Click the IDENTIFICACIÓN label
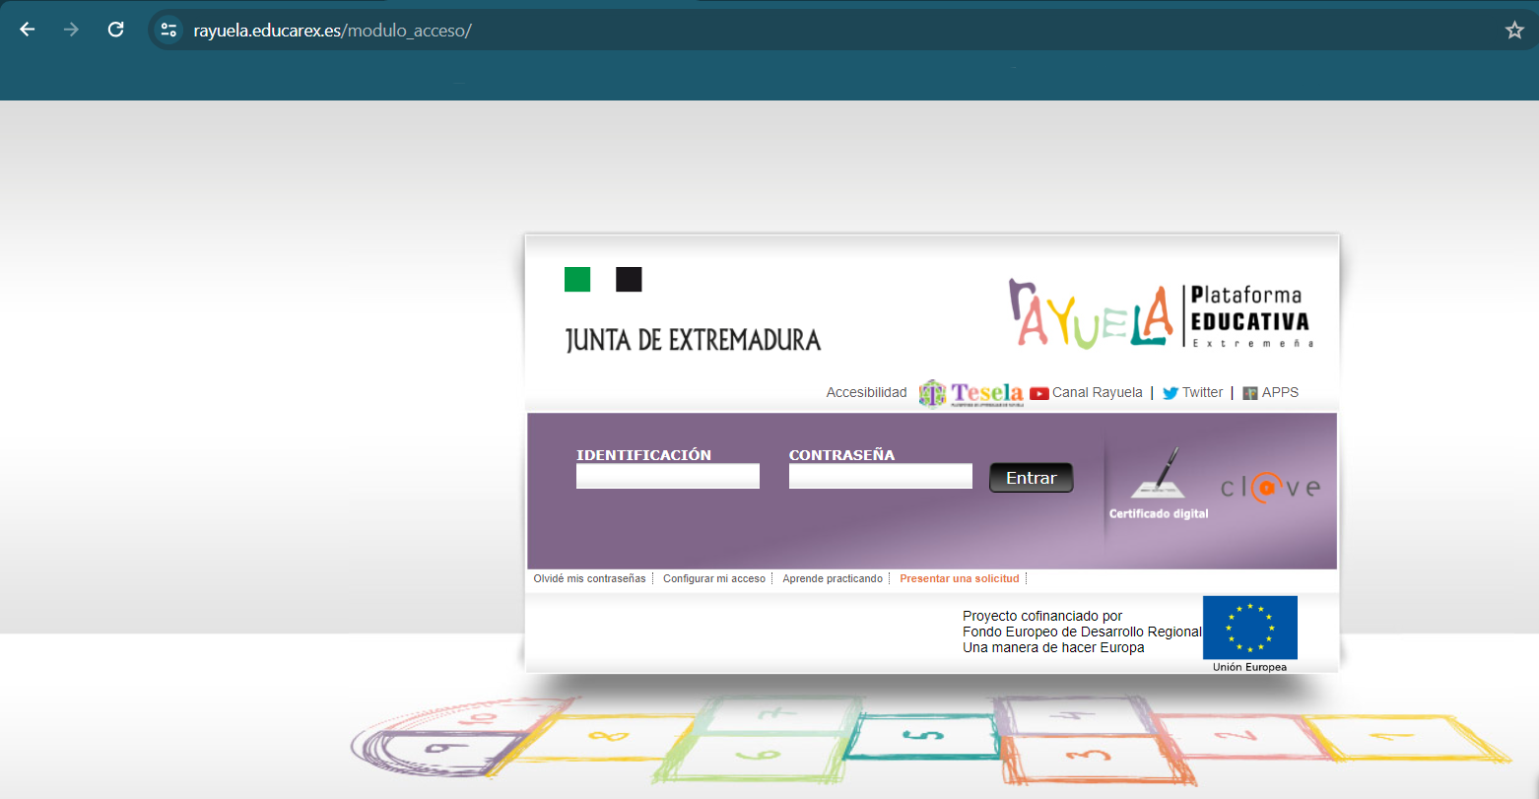Viewport: 1539px width, 799px height. (643, 455)
